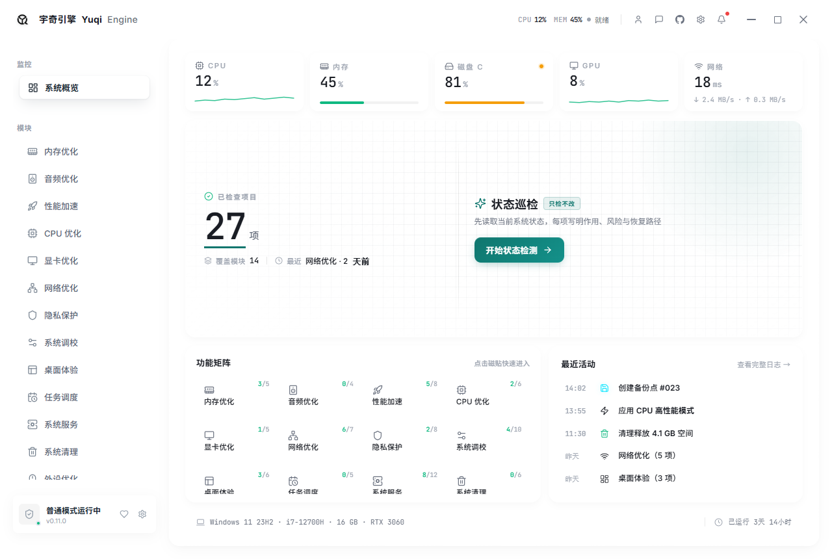Viewport: 832px width, 559px height.
Task: Open 系统服务 module in sidebar
Action: [84, 424]
